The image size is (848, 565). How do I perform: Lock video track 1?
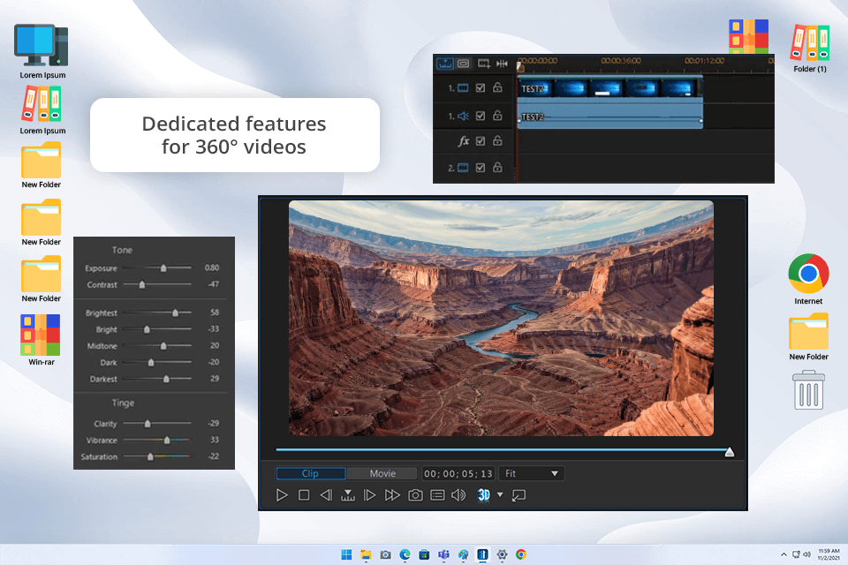(497, 87)
